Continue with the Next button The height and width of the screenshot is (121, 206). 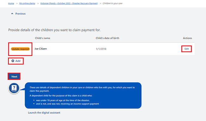(14, 77)
